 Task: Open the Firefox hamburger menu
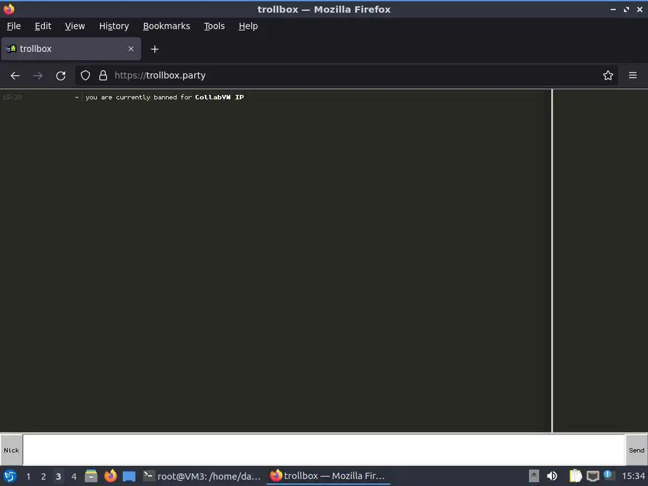pos(633,76)
